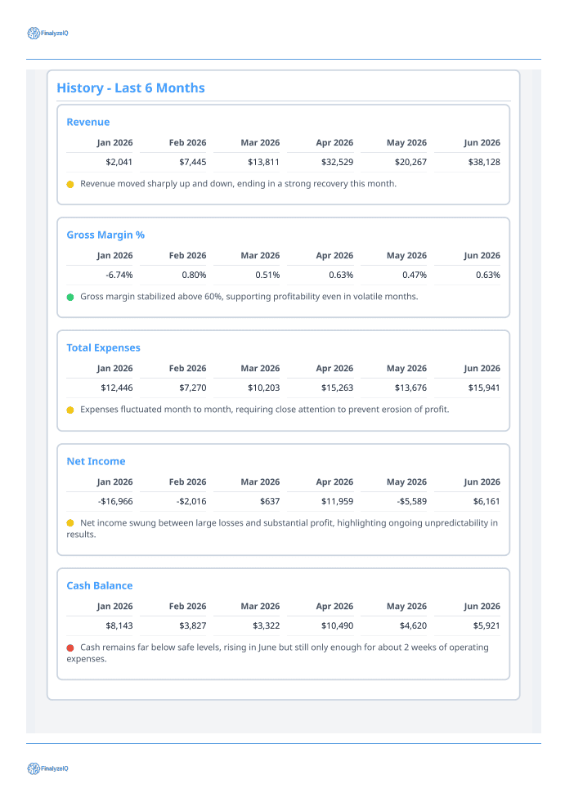Select the History - Last 6 Months heading
Image resolution: width=565 pixels, height=802 pixels.
tap(131, 88)
